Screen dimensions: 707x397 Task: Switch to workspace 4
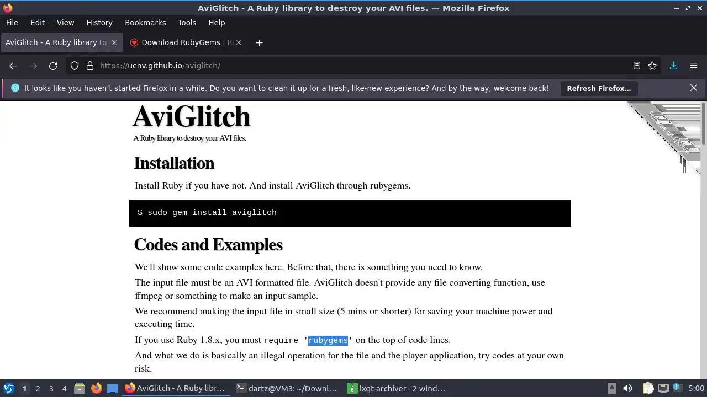(x=64, y=389)
